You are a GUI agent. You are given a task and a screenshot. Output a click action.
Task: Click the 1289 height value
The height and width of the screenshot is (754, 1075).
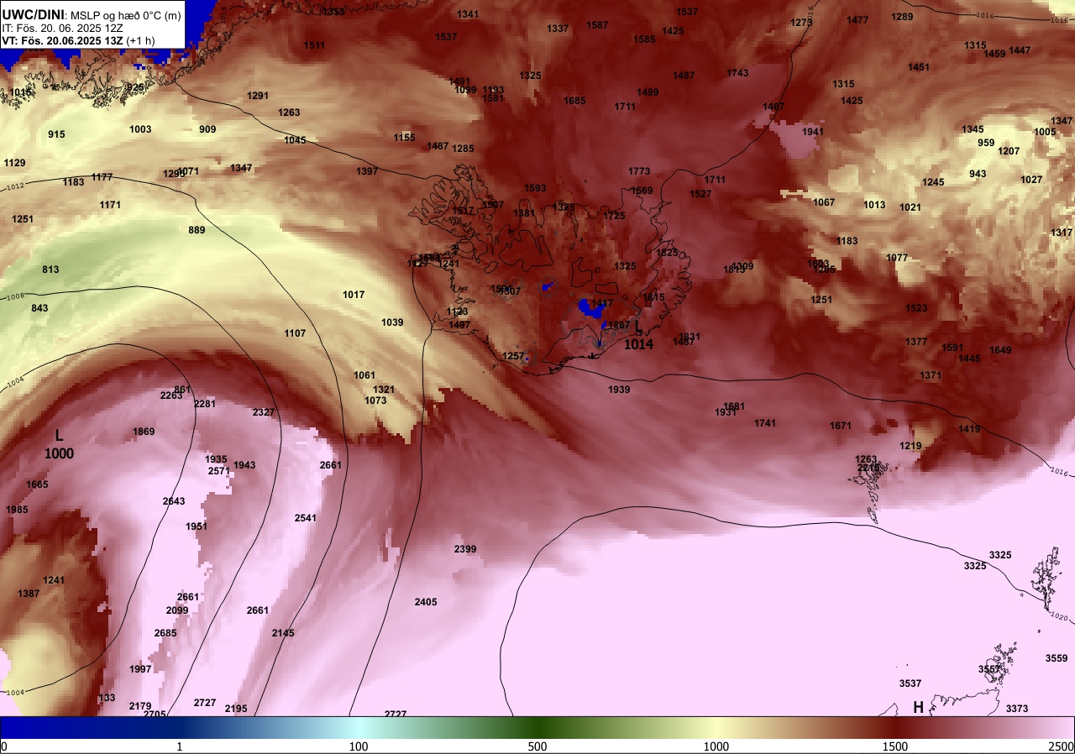click(902, 17)
